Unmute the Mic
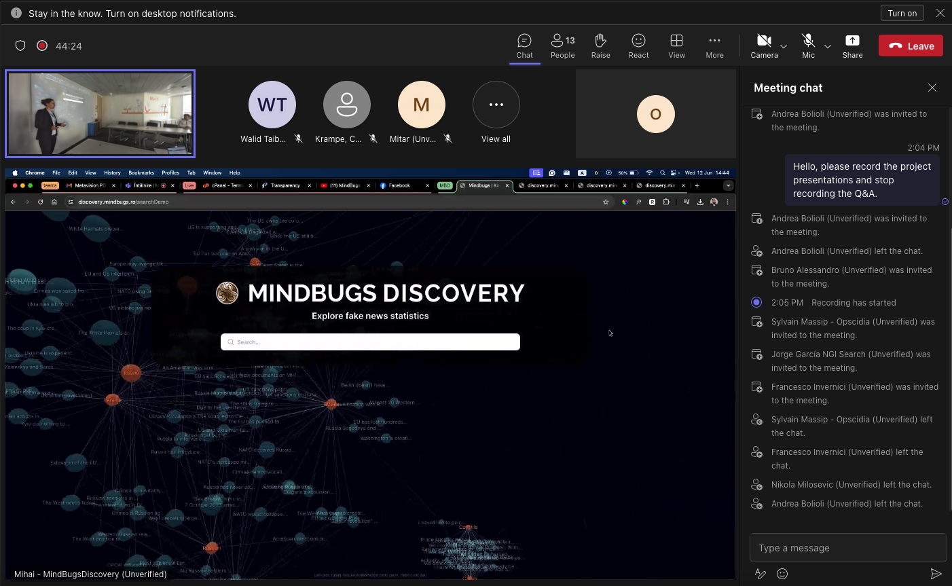 808,46
